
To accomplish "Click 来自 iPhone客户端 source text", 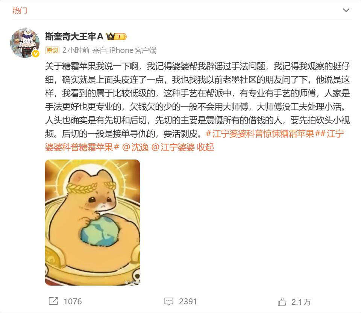I will (x=124, y=50).
